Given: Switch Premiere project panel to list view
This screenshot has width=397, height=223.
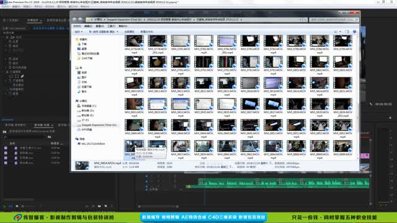Looking at the screenshot, I should (x=11, y=206).
